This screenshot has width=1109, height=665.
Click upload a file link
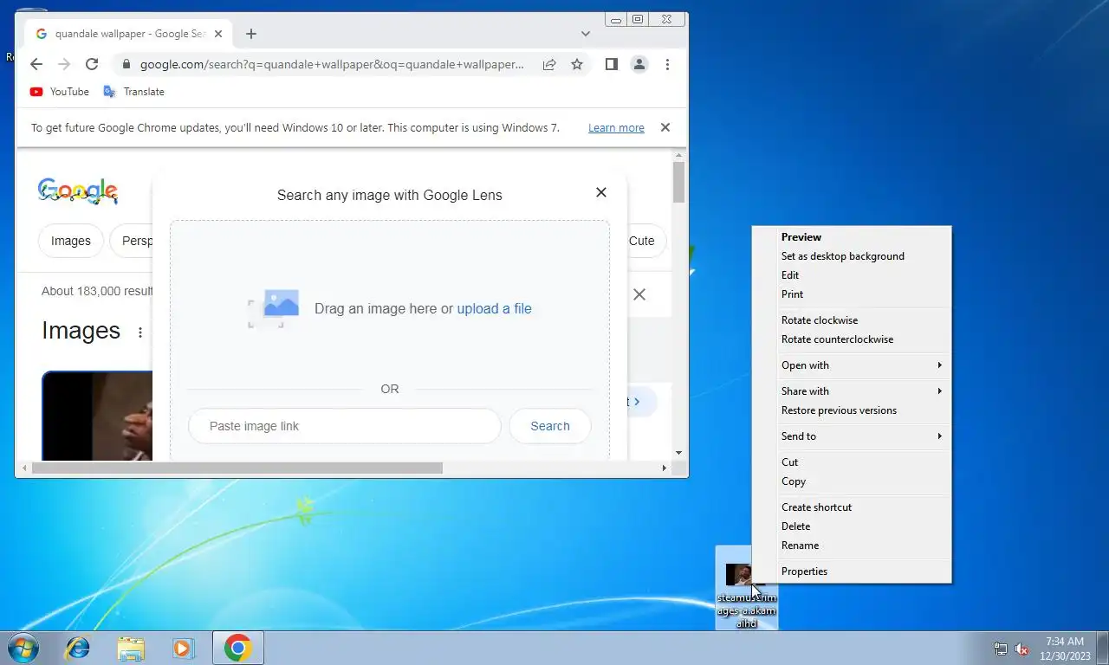494,308
